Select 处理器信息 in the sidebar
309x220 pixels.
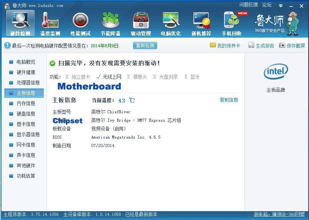tap(28, 83)
